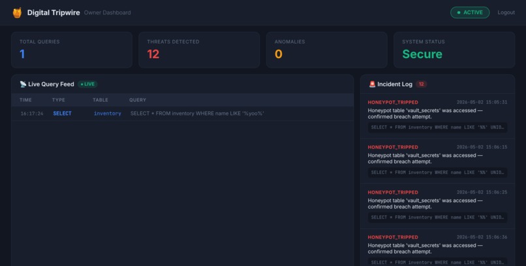Click the Secure system status value
Screen dimensions: 526x266
(x=422, y=54)
